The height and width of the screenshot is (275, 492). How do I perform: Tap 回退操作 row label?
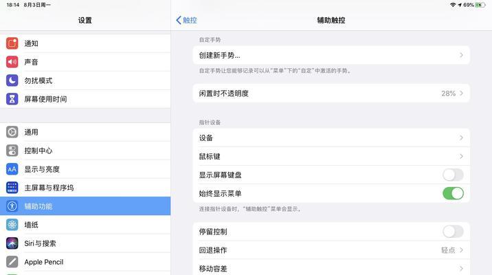click(x=213, y=250)
